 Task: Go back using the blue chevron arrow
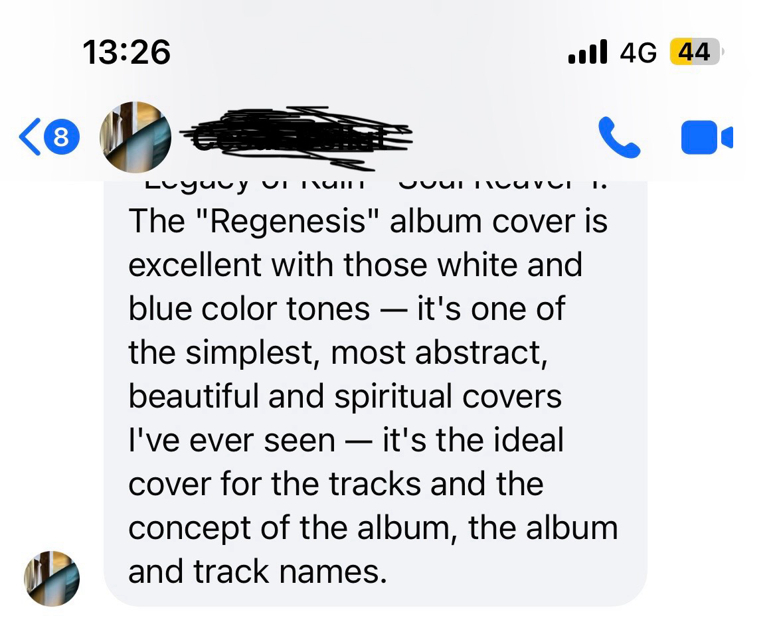tap(30, 137)
